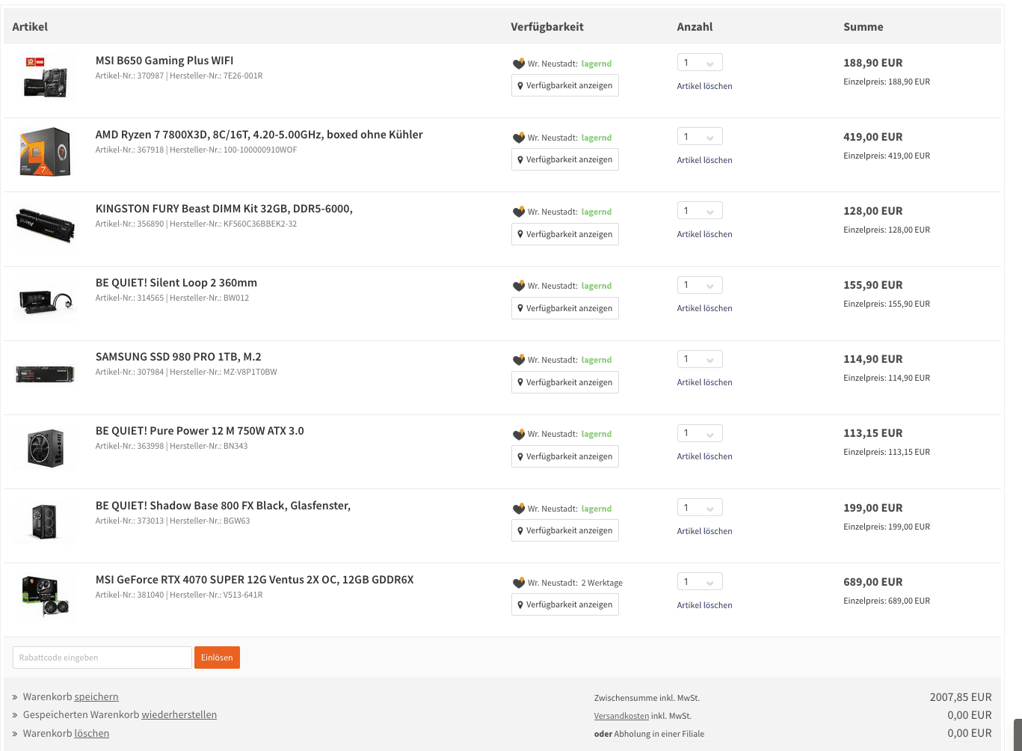Show availability for AMD Ryzen 7 7800X3D
This screenshot has width=1022, height=751.
565,159
